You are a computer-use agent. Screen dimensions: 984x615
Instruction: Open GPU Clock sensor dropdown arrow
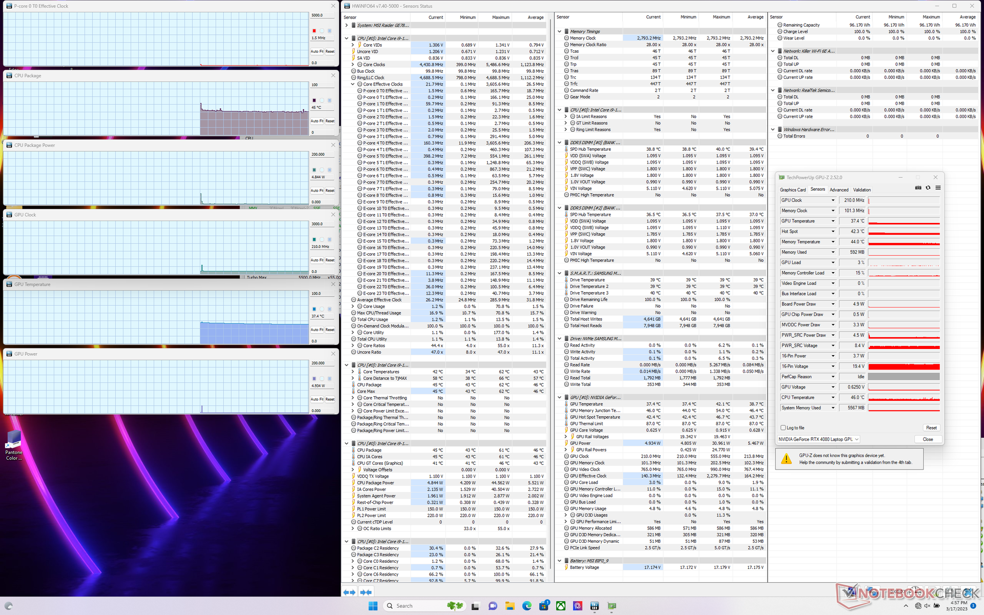(x=833, y=200)
